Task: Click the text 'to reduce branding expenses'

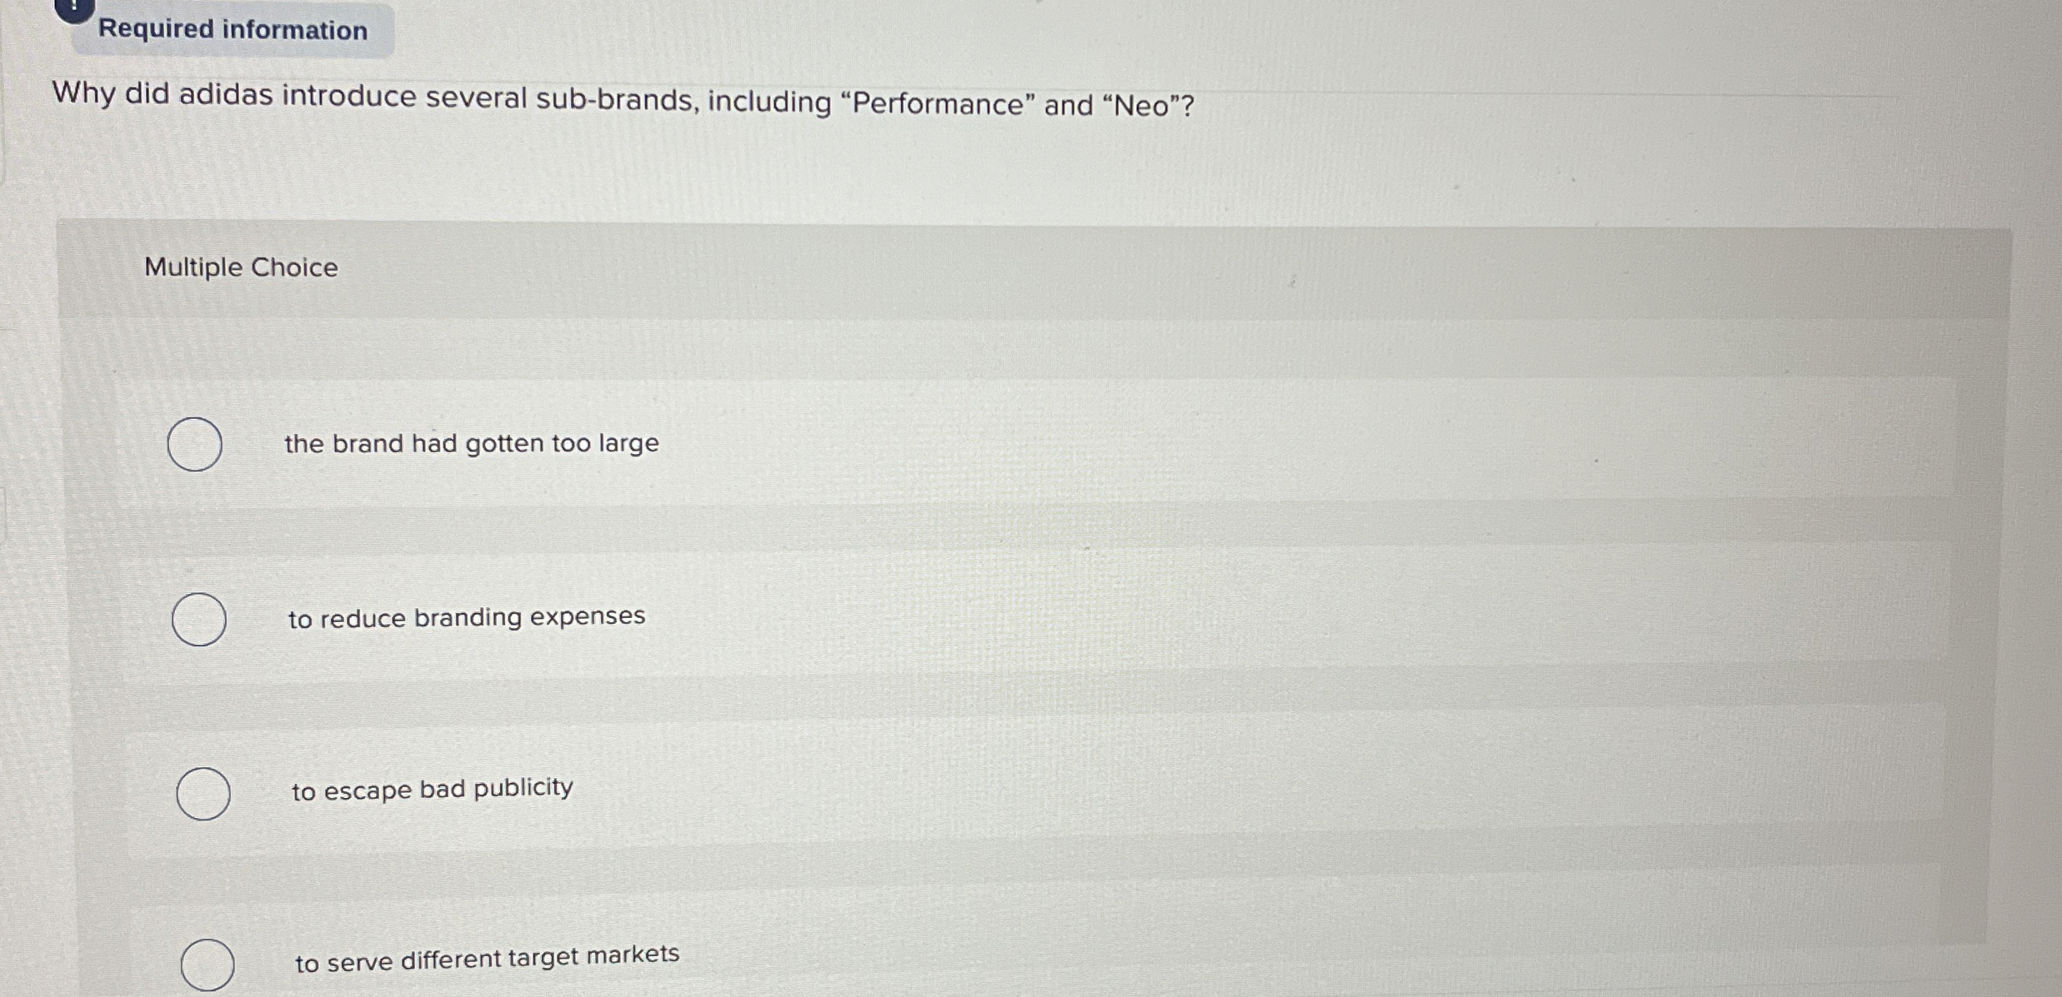Action: [465, 616]
